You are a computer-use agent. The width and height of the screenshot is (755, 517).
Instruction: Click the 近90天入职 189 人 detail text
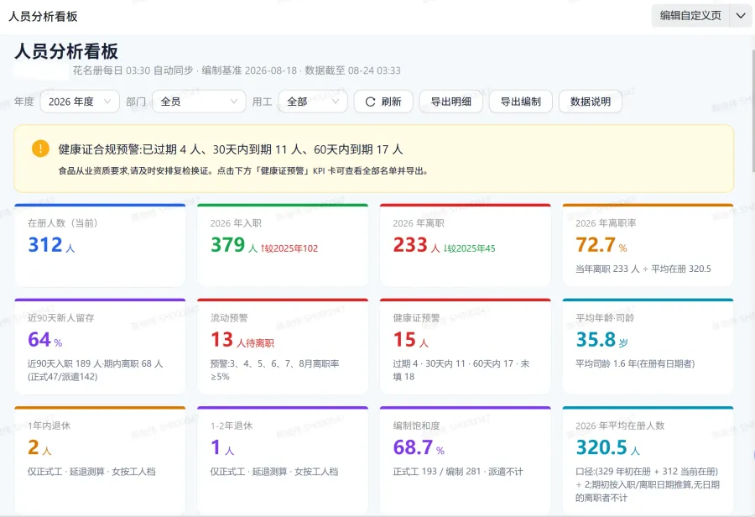pos(96,370)
